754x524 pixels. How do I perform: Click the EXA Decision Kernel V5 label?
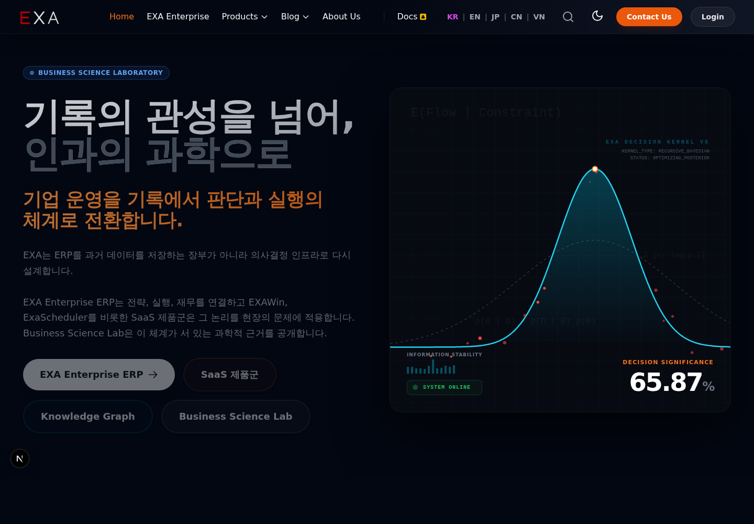click(657, 142)
